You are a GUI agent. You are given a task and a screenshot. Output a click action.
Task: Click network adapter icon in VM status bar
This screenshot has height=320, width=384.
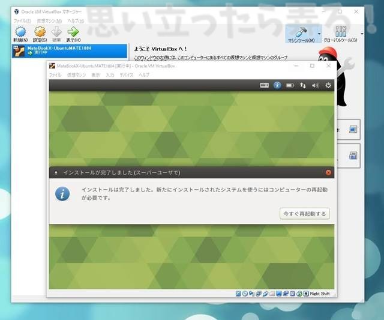pyautogui.click(x=259, y=294)
